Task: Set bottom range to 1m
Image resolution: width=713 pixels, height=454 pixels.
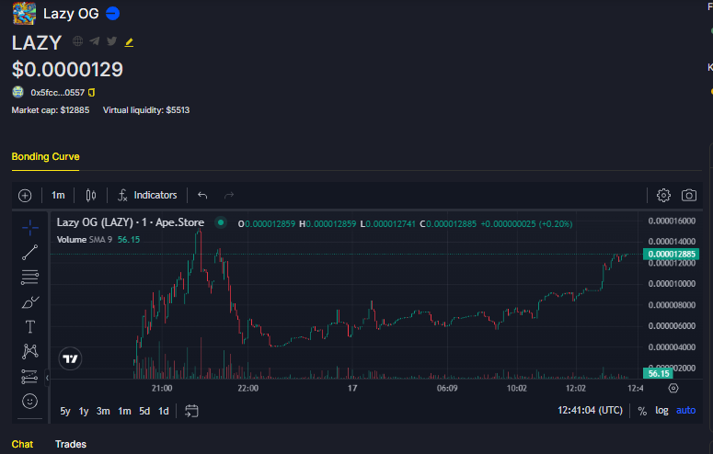Action: [124, 412]
